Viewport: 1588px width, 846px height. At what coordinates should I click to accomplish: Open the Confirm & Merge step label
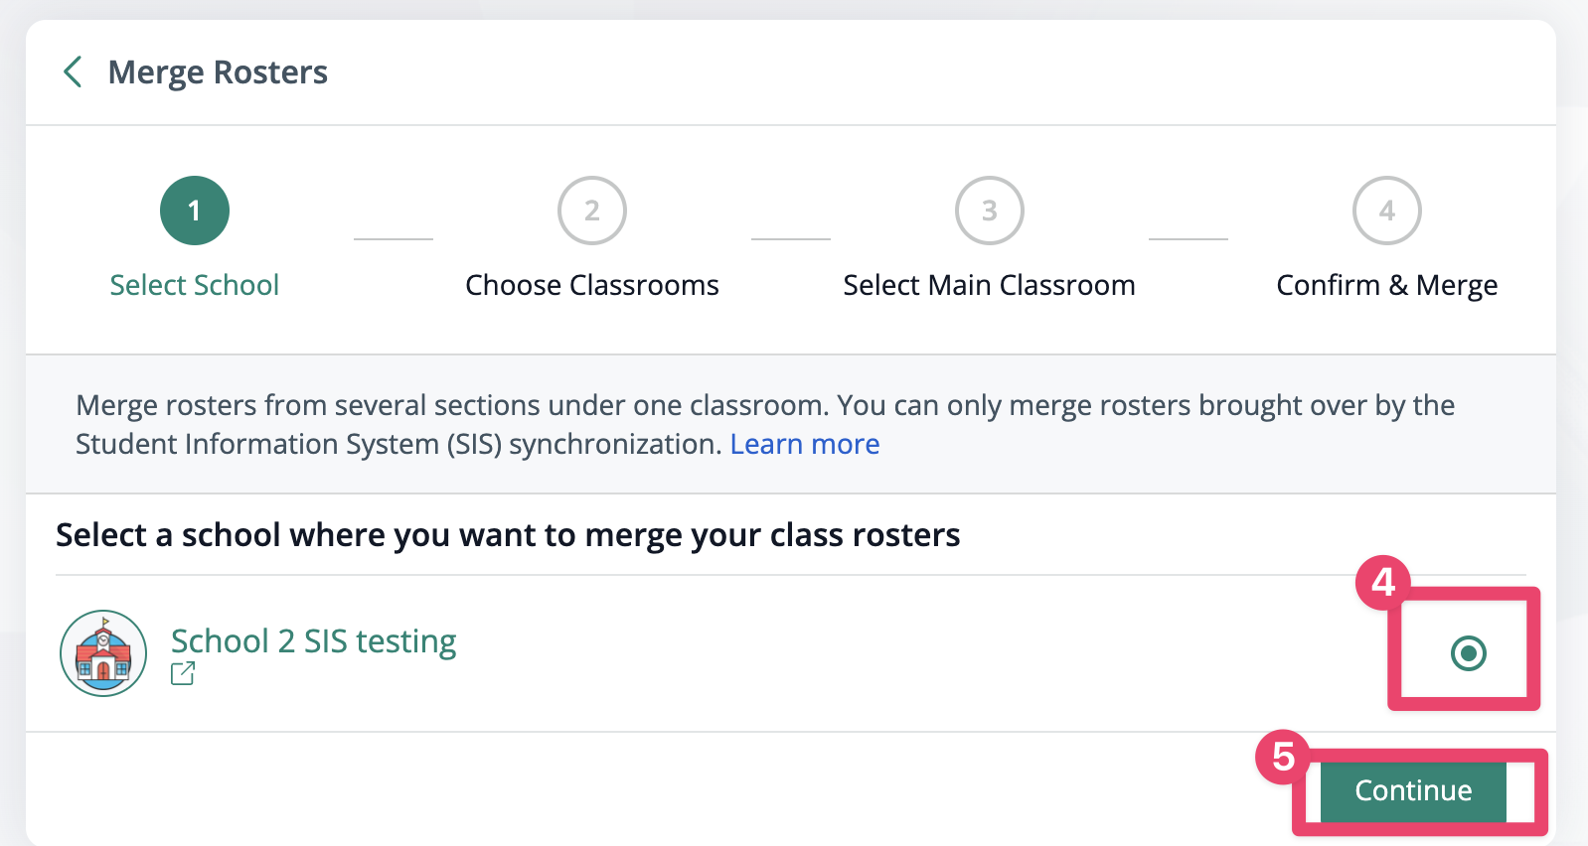(1386, 285)
